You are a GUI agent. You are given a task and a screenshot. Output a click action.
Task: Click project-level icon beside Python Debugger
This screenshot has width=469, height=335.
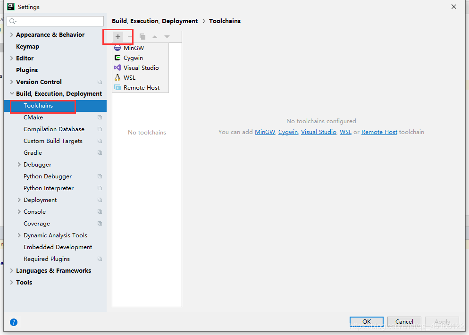pyautogui.click(x=100, y=176)
